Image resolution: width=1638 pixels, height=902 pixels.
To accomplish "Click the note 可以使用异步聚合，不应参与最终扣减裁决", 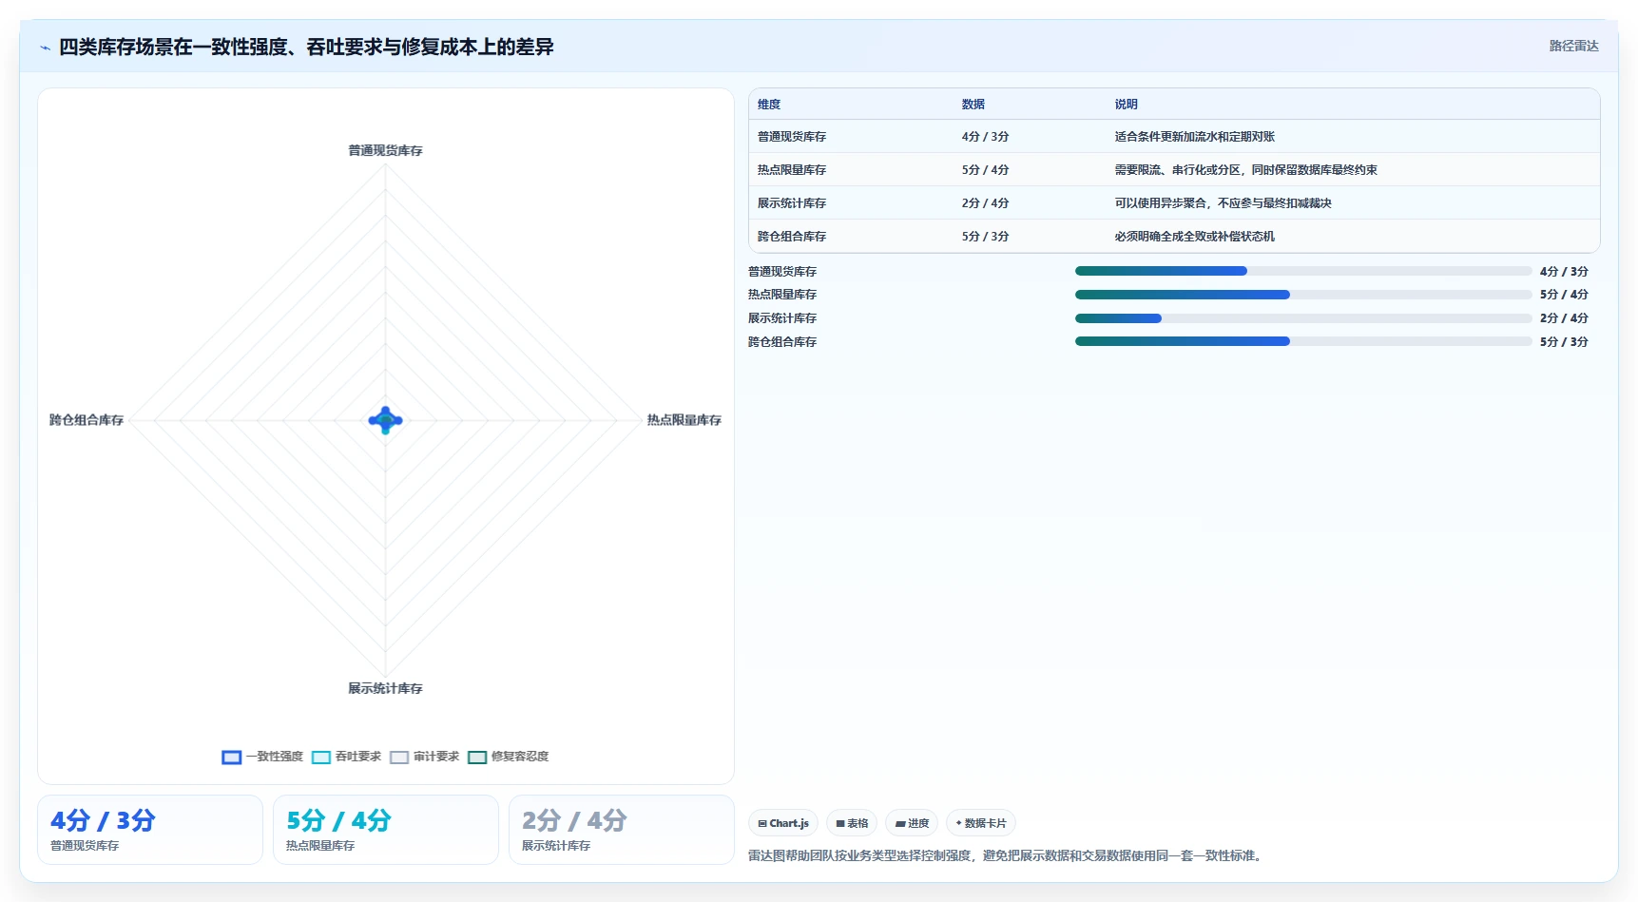I will 1223,203.
